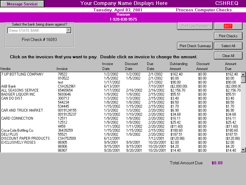Click Clear All to deselect invoices
Viewport: 246px width, 185px height.
[228, 55]
